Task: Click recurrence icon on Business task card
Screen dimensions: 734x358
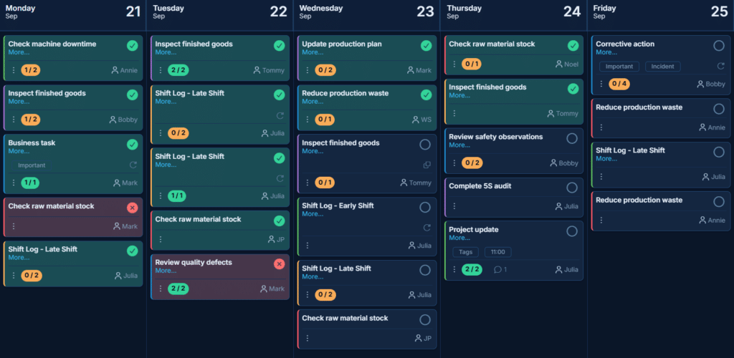Action: [x=133, y=165]
